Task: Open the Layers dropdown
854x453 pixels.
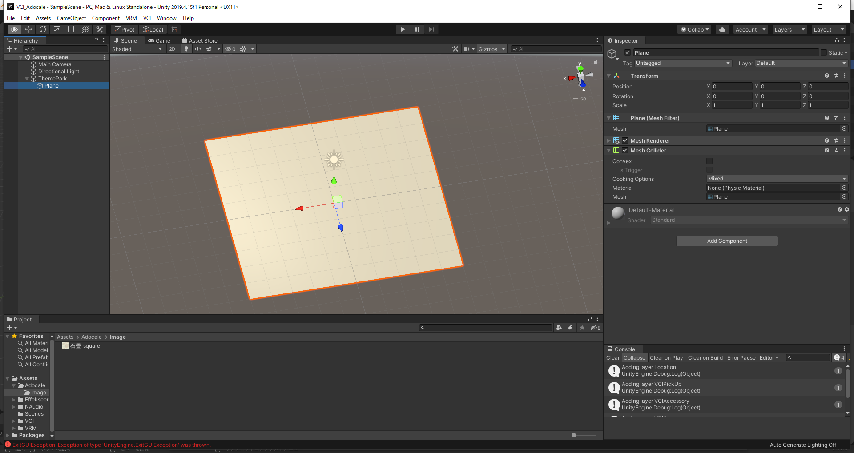Action: [790, 29]
